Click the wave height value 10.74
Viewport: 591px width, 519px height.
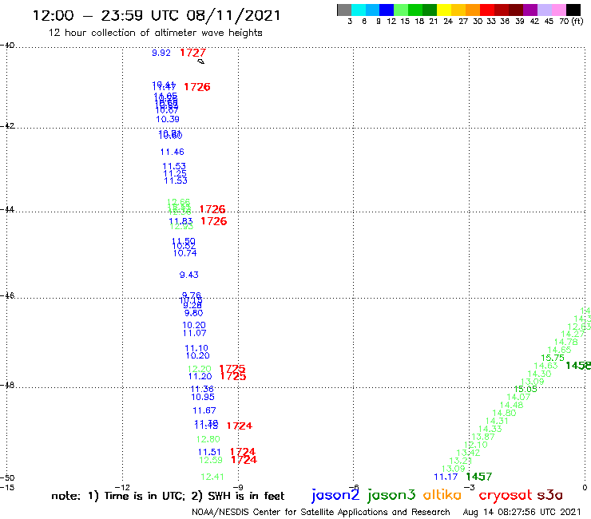(184, 253)
